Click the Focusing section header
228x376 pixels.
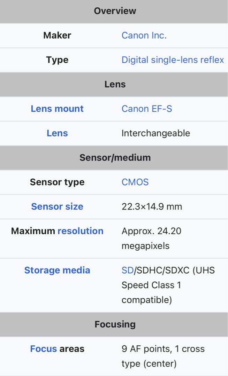[x=115, y=324]
